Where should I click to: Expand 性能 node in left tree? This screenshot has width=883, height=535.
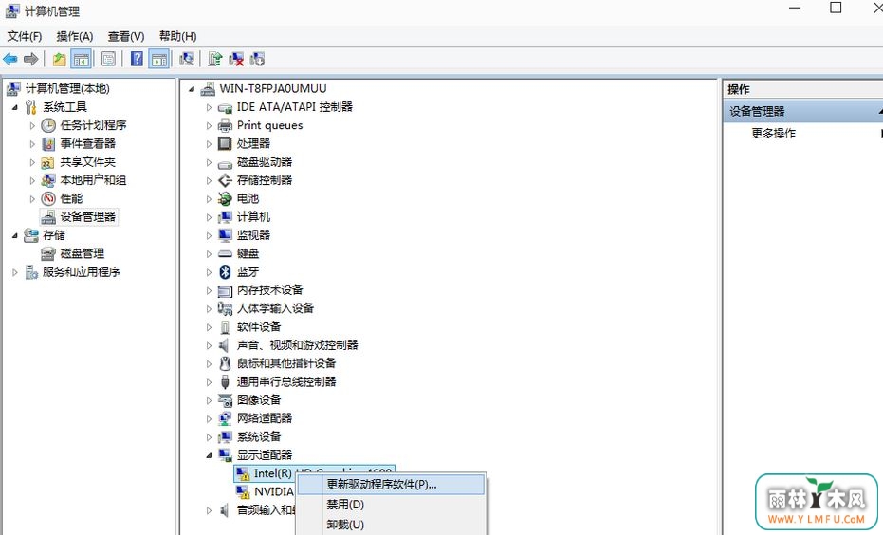point(32,199)
